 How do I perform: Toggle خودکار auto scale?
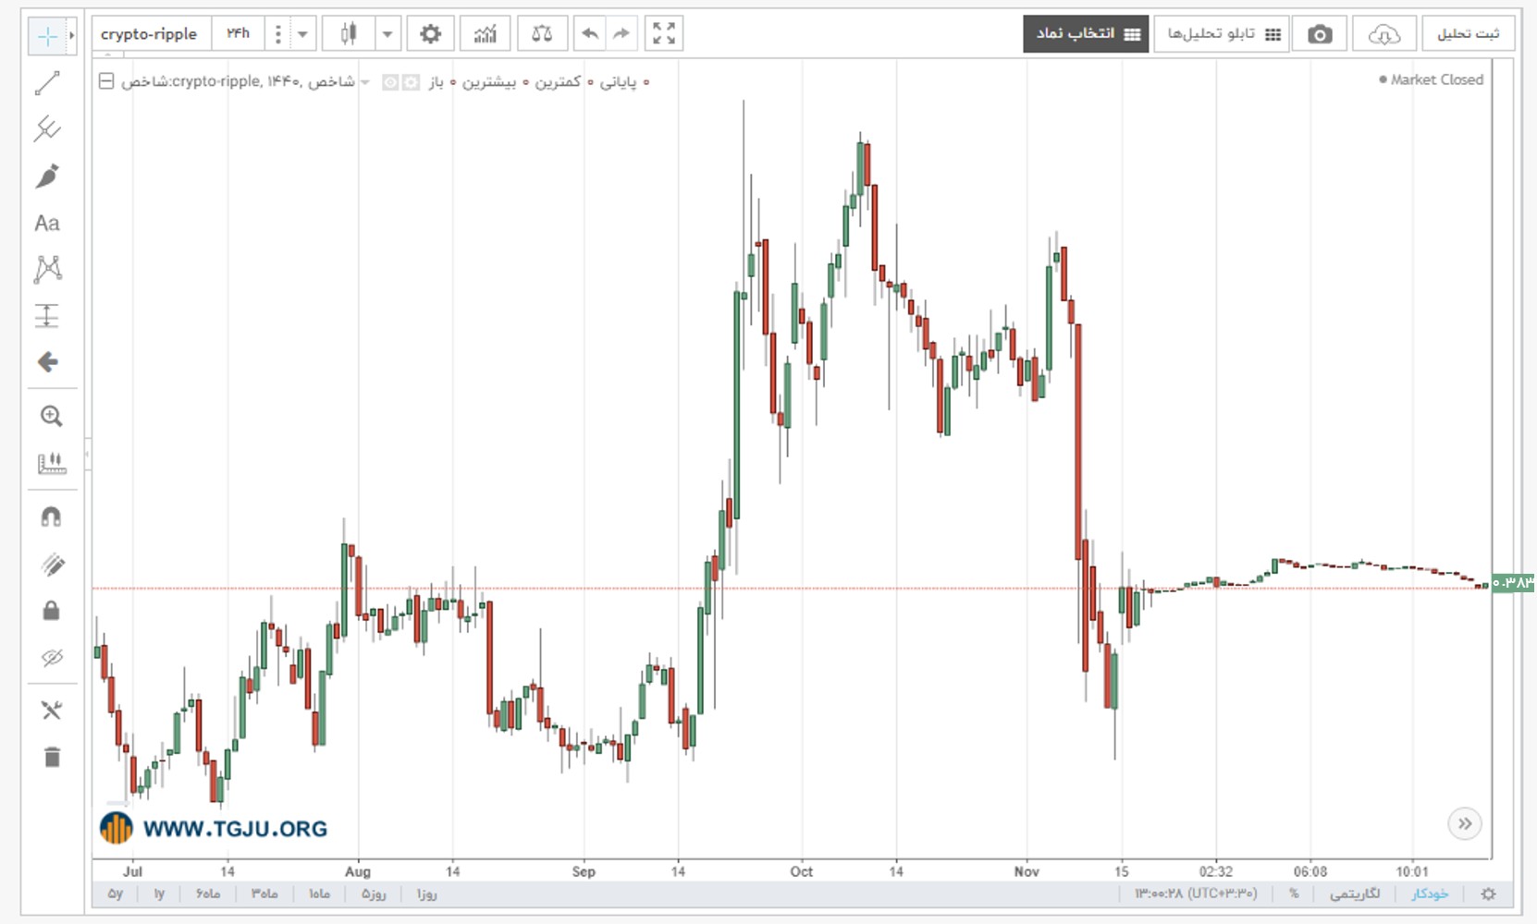[x=1430, y=894]
